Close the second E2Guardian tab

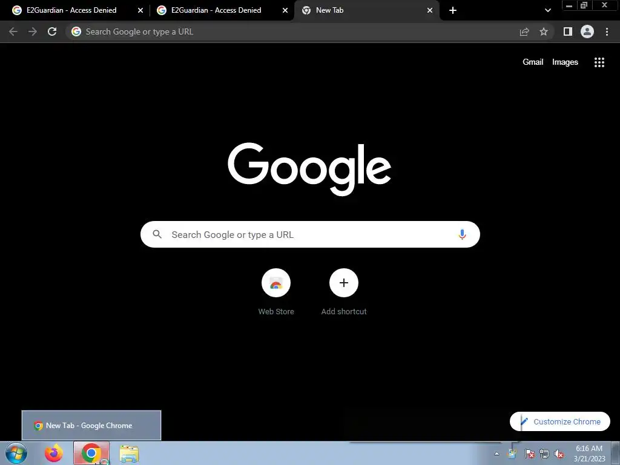click(x=285, y=10)
